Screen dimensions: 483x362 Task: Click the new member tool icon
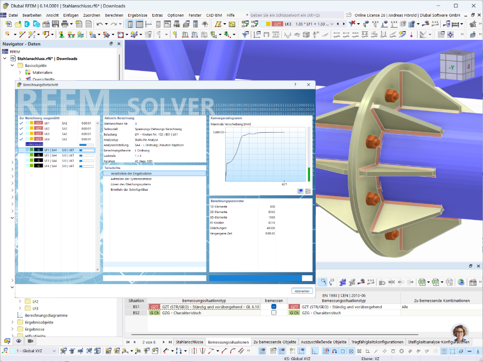[x=31, y=34]
